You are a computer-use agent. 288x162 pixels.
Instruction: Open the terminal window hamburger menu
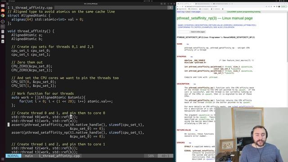point(165,4)
